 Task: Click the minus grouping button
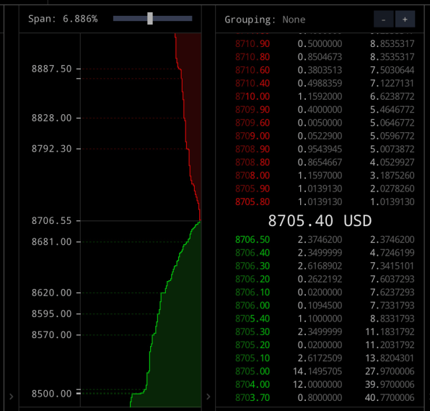coord(384,20)
